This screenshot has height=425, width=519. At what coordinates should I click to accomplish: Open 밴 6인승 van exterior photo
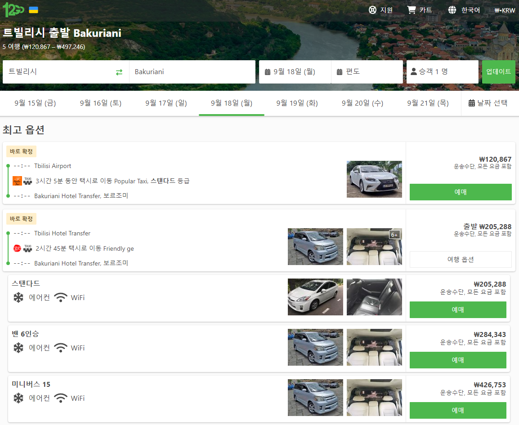[315, 347]
